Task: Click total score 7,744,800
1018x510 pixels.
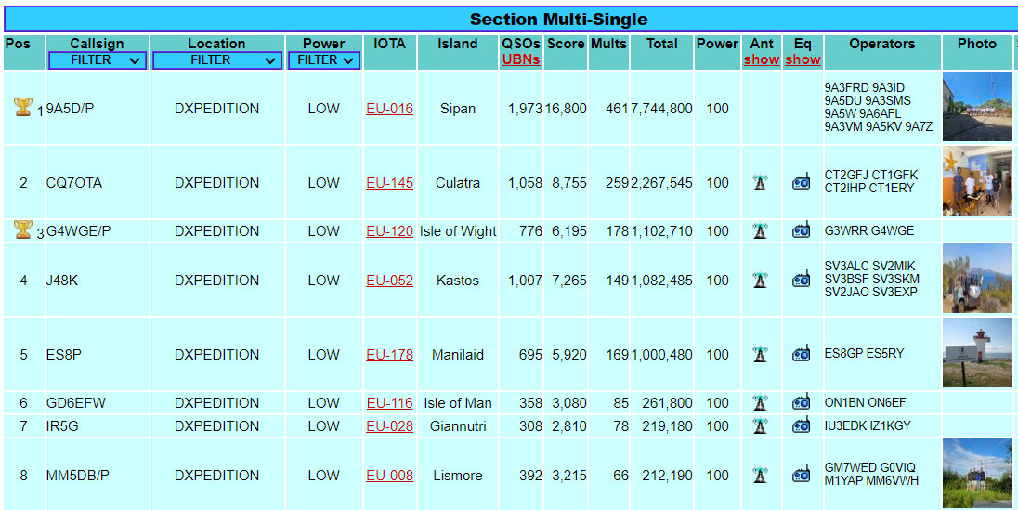Action: click(661, 109)
